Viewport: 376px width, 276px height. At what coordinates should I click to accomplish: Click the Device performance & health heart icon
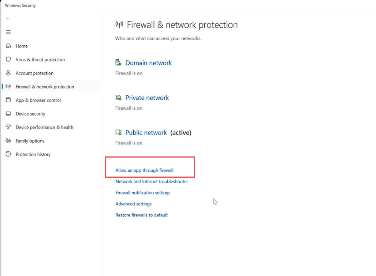coord(8,127)
